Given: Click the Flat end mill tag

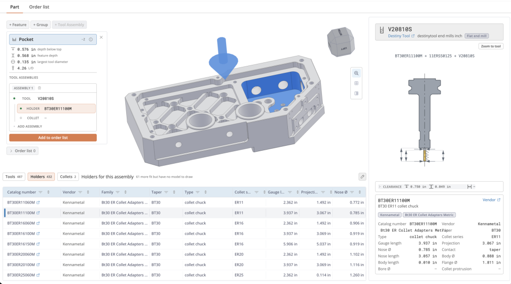Looking at the screenshot, I should tap(477, 36).
